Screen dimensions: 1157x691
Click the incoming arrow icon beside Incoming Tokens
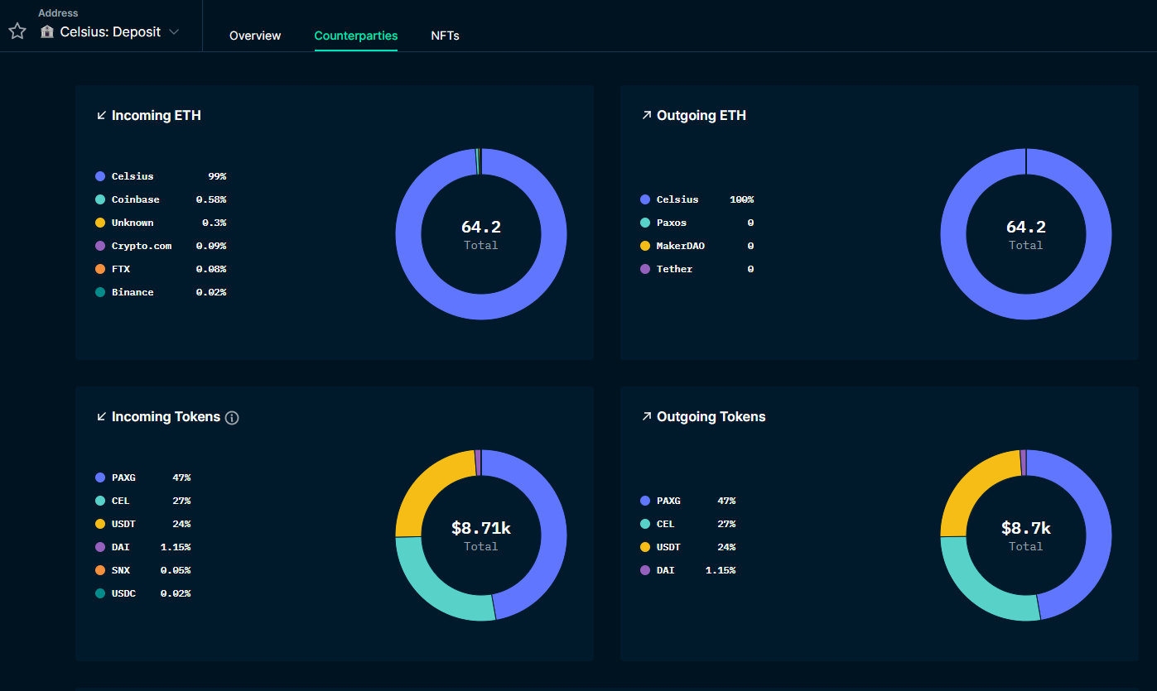click(x=102, y=417)
